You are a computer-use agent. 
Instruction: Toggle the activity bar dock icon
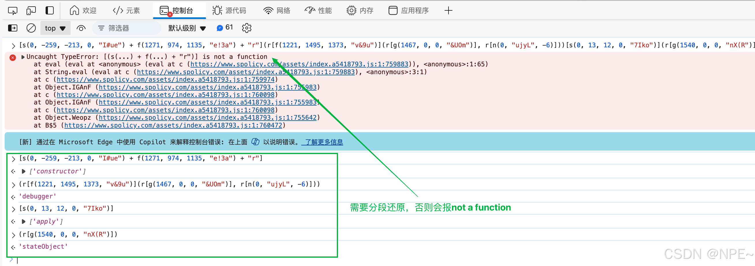click(x=50, y=11)
